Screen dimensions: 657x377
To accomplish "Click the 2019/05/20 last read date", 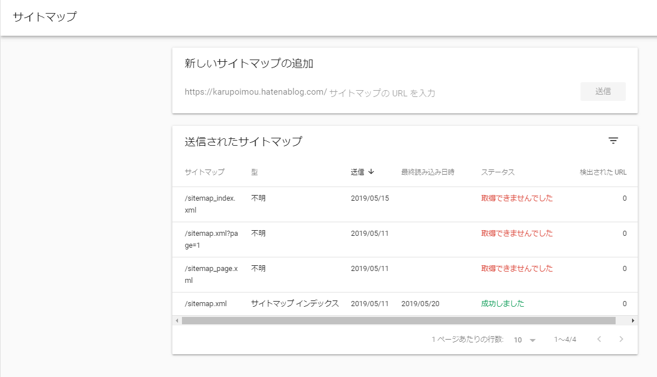I will pos(420,304).
